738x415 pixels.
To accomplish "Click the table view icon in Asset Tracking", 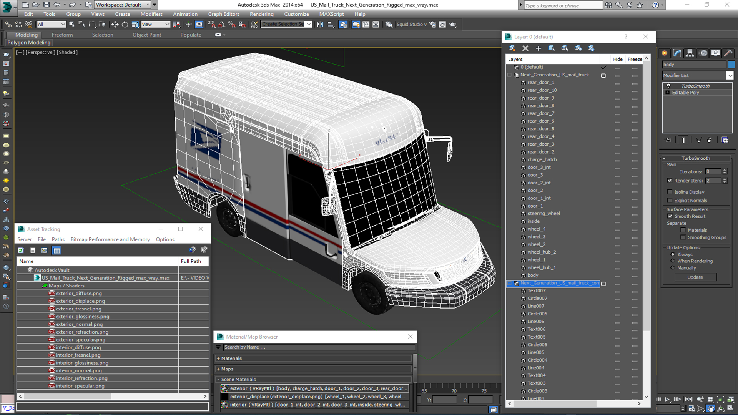I will [x=57, y=250].
